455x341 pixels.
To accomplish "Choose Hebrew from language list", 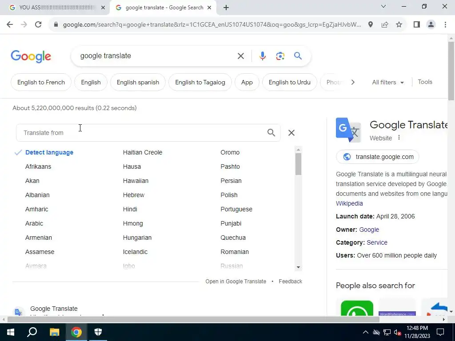I will click(x=133, y=195).
